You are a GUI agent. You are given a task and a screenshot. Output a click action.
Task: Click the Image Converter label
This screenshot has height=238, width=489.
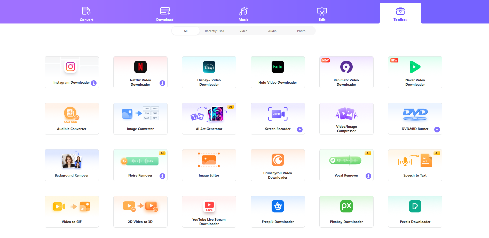(140, 129)
